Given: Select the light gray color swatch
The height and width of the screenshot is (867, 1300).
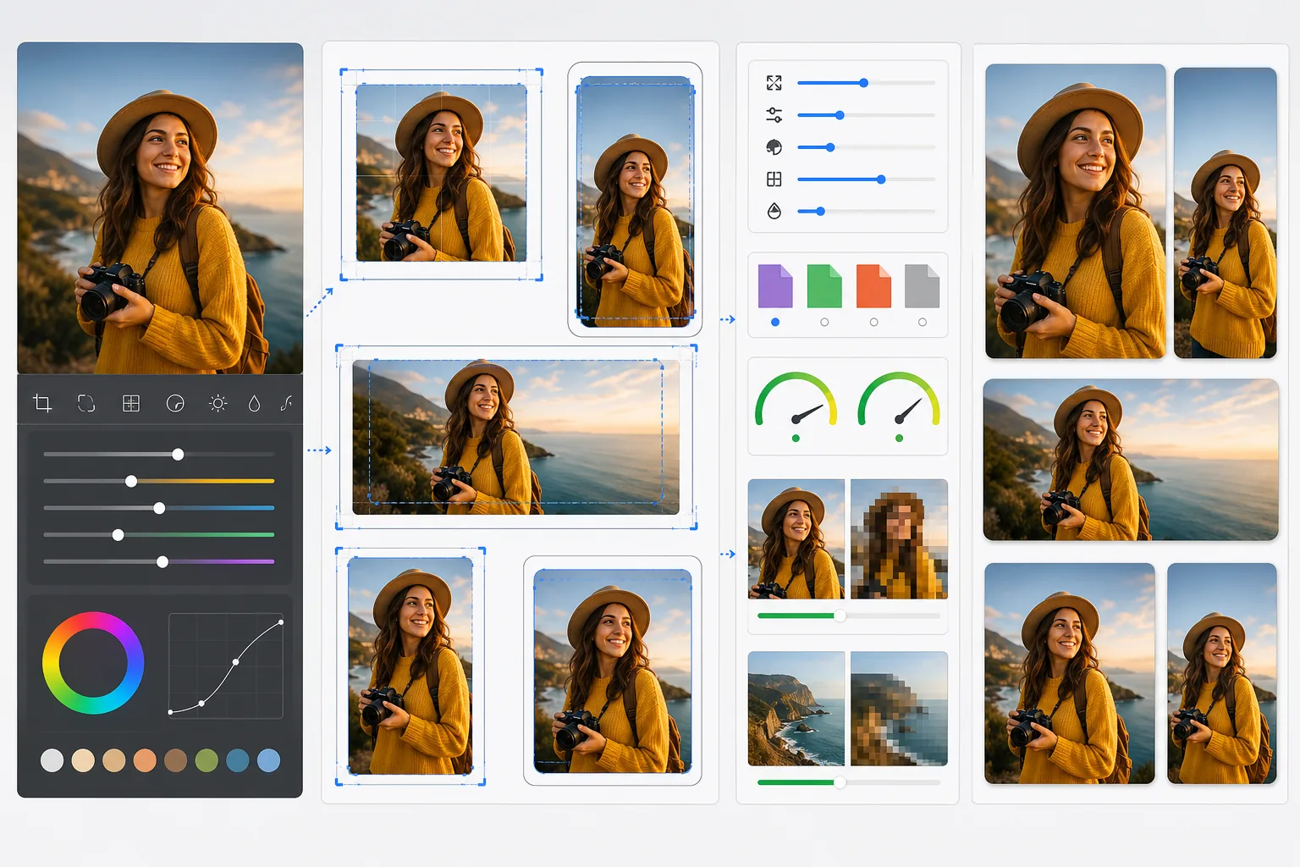Looking at the screenshot, I should pos(52,760).
